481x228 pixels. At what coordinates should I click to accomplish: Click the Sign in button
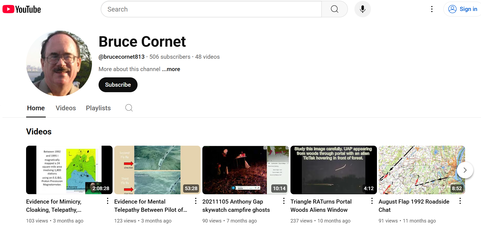(x=463, y=9)
